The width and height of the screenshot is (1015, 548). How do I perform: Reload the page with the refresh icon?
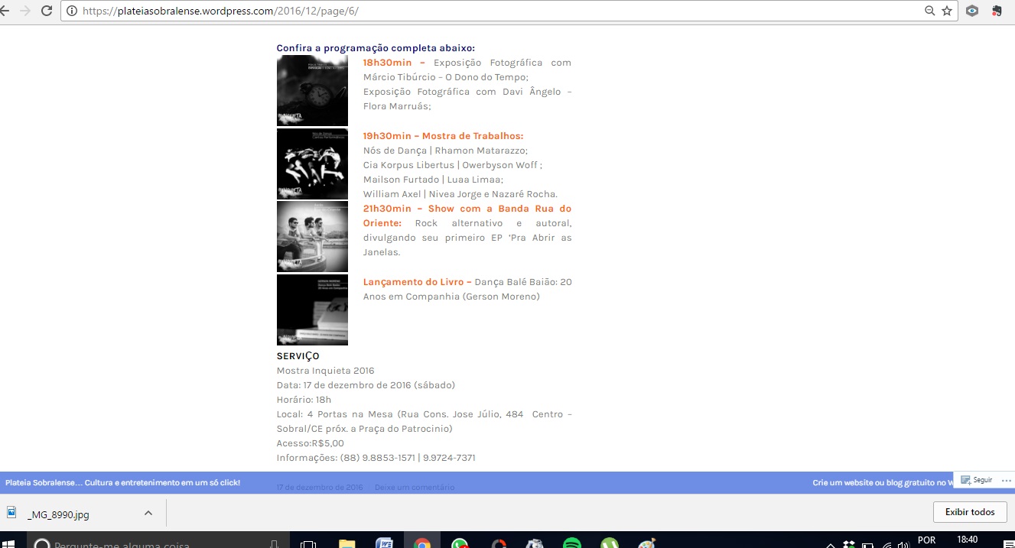tap(47, 11)
